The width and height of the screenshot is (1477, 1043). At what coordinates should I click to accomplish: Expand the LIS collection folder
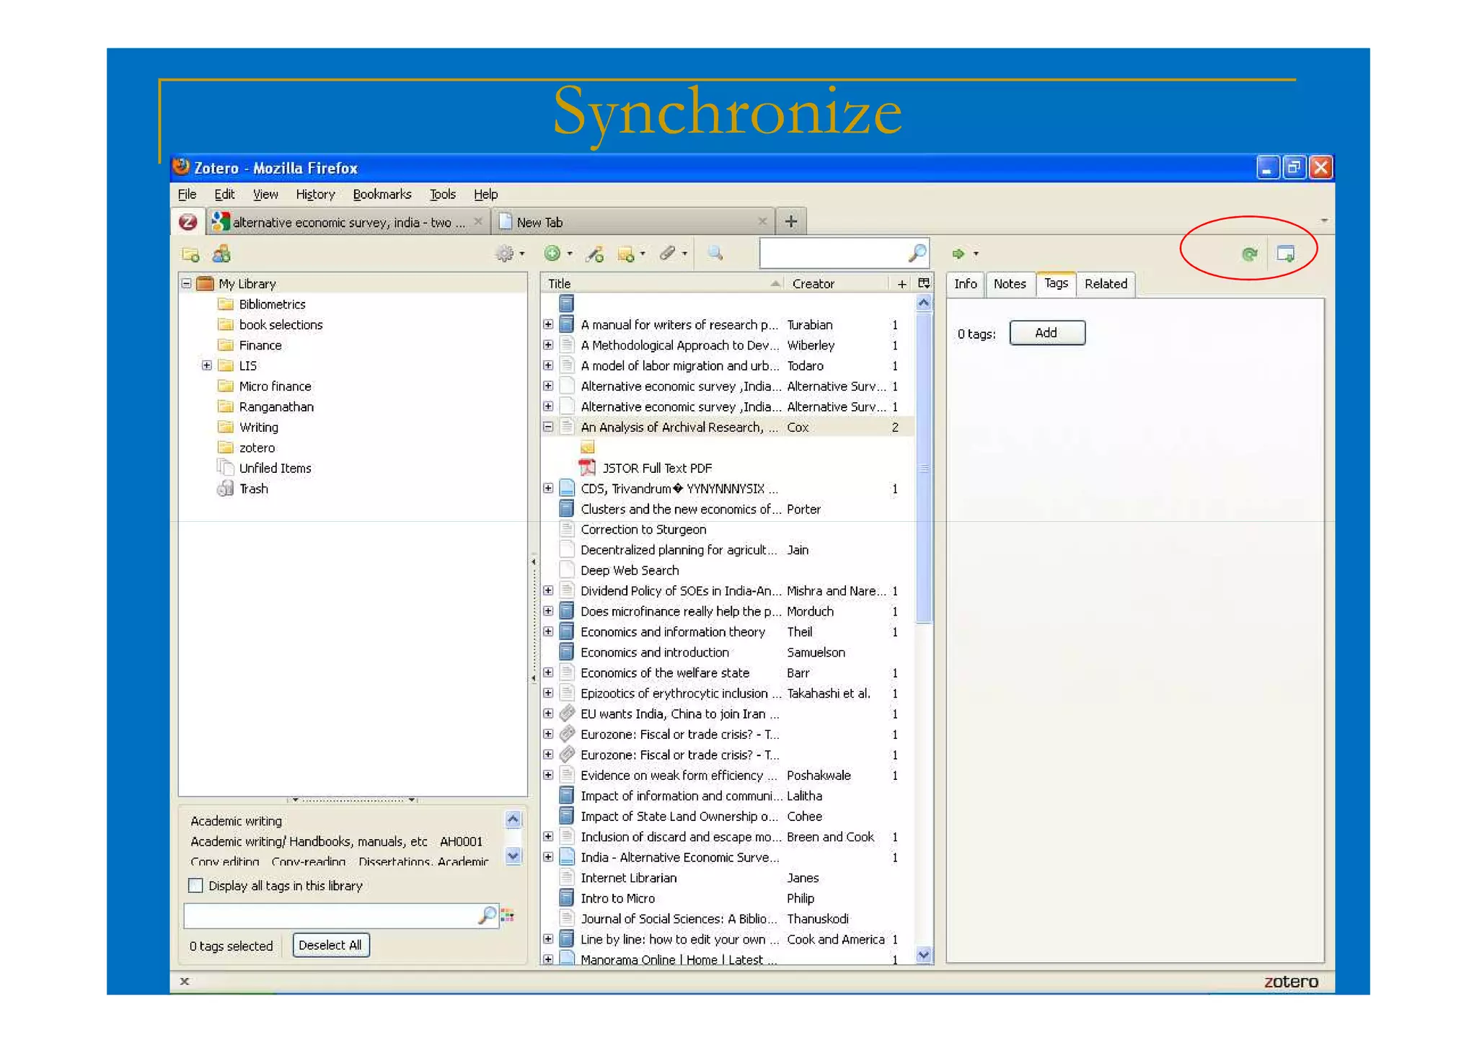click(207, 365)
